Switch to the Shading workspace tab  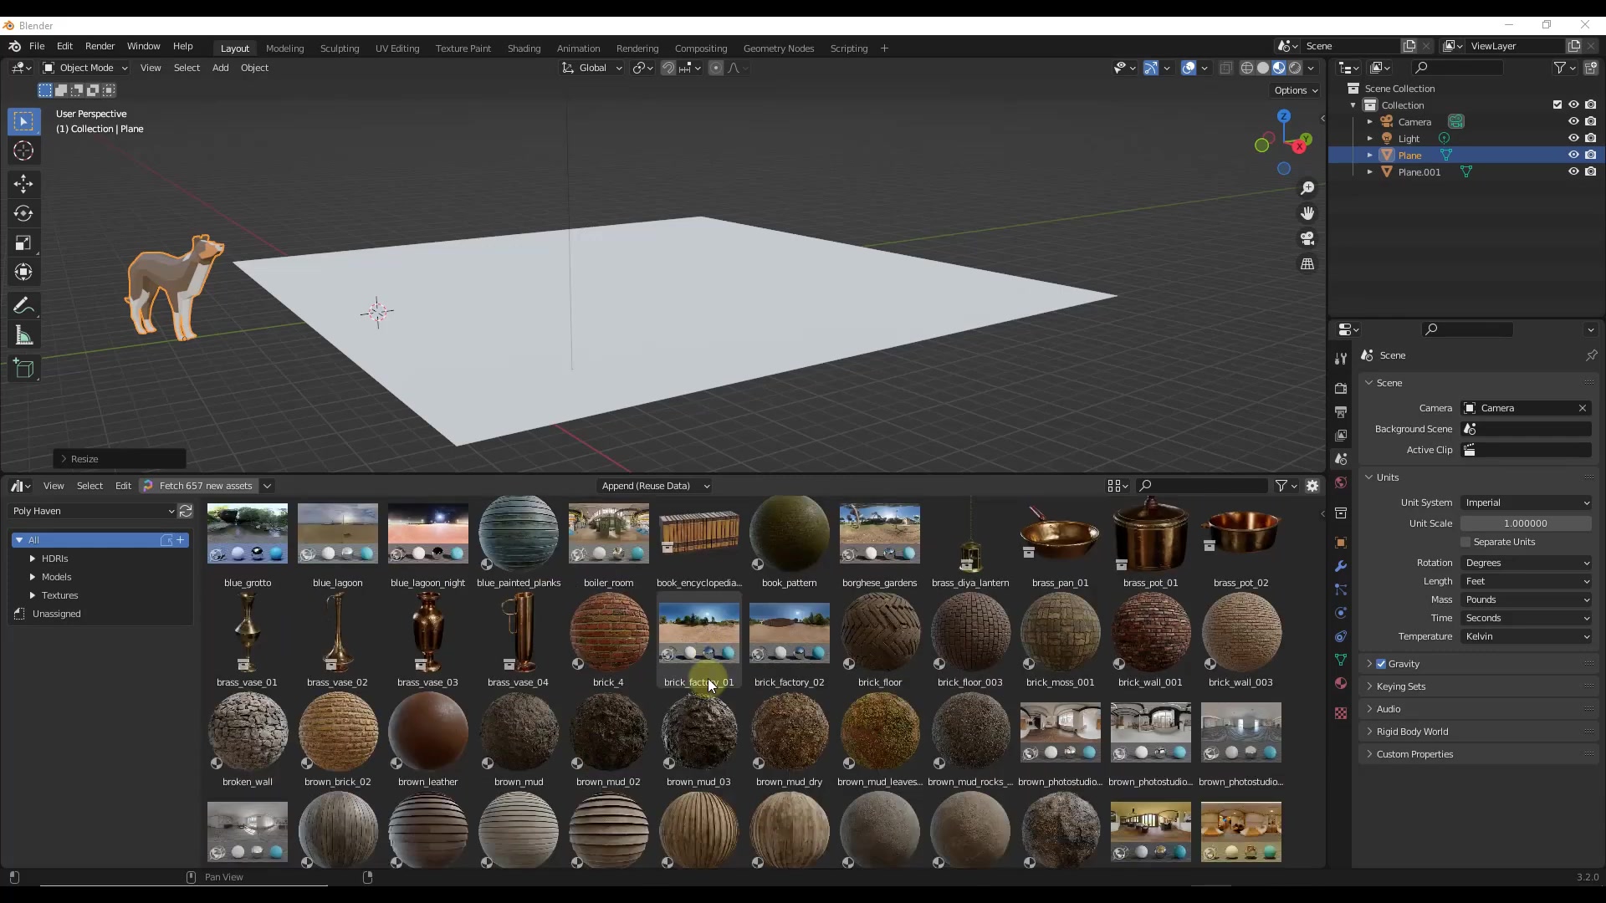point(524,48)
